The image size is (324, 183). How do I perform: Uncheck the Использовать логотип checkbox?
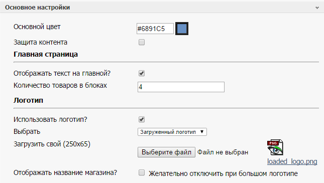(x=142, y=119)
